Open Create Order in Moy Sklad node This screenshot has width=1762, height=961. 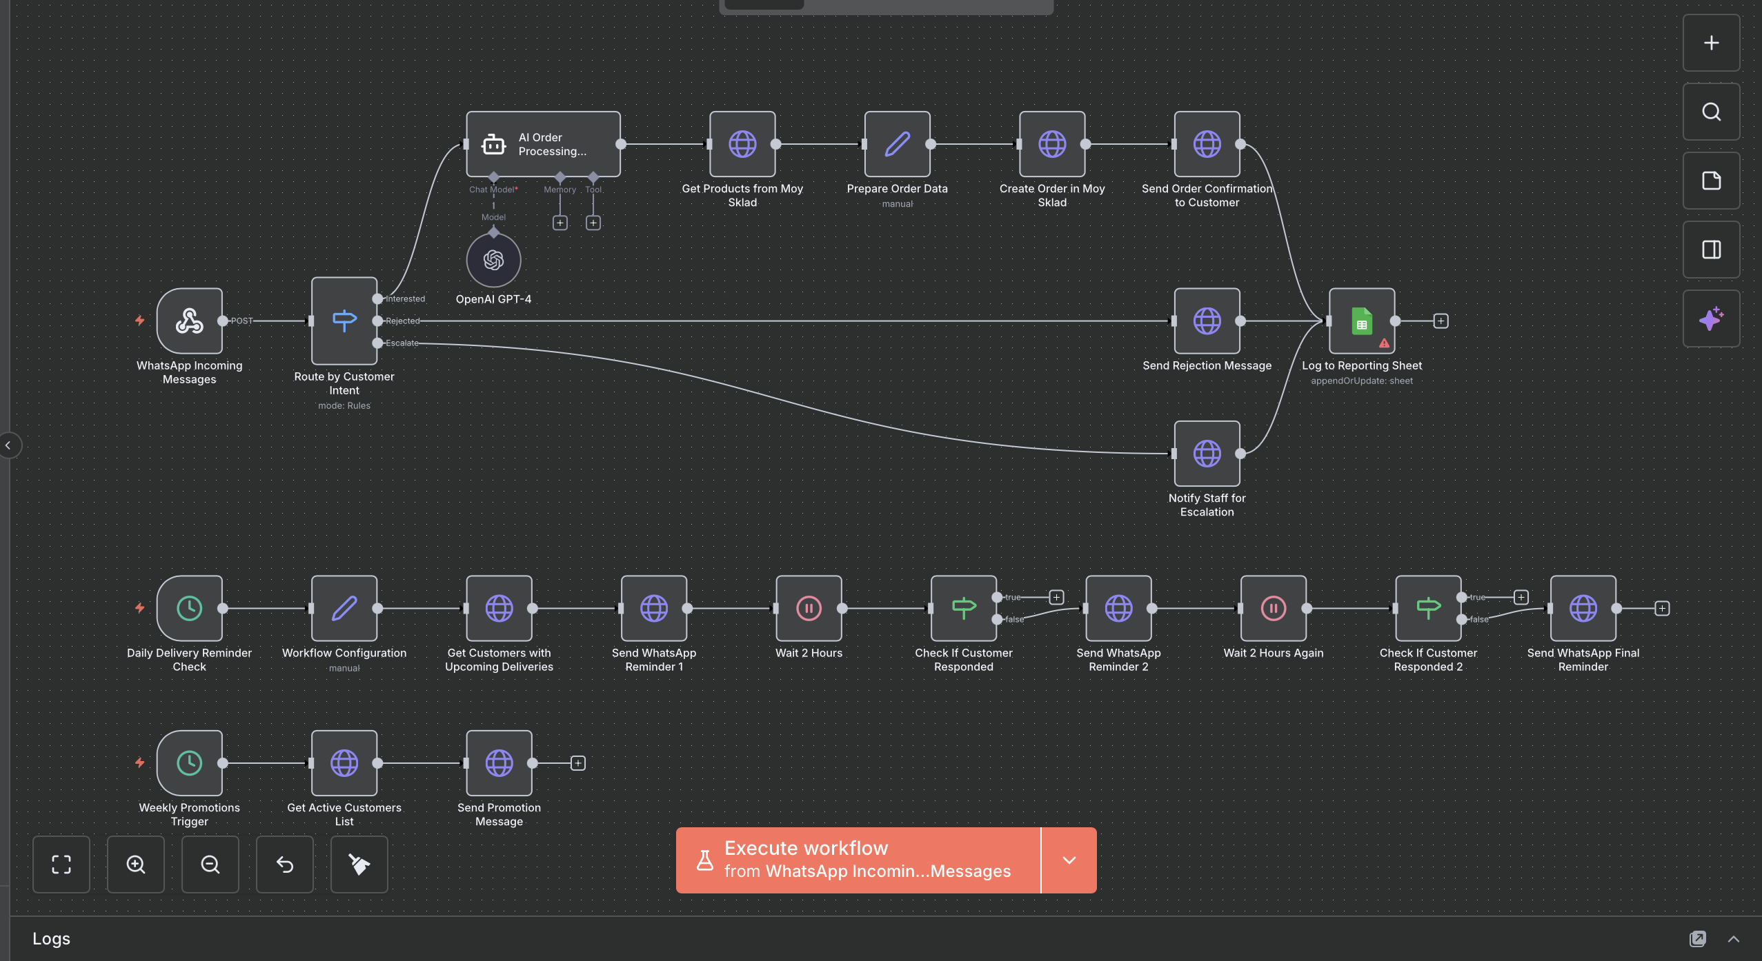(1052, 144)
